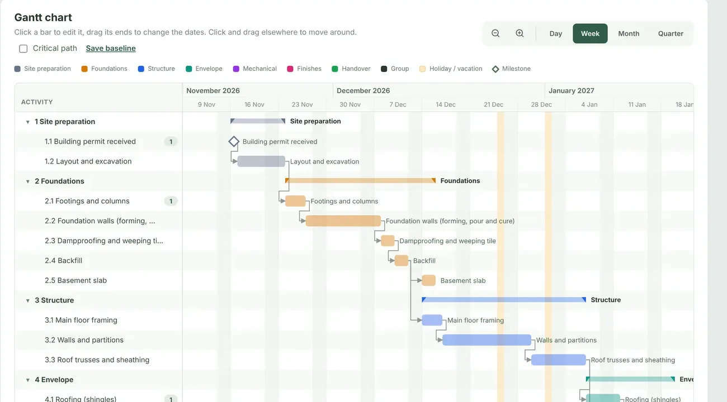Enable the Critical path checkbox
This screenshot has width=727, height=402.
tap(23, 49)
